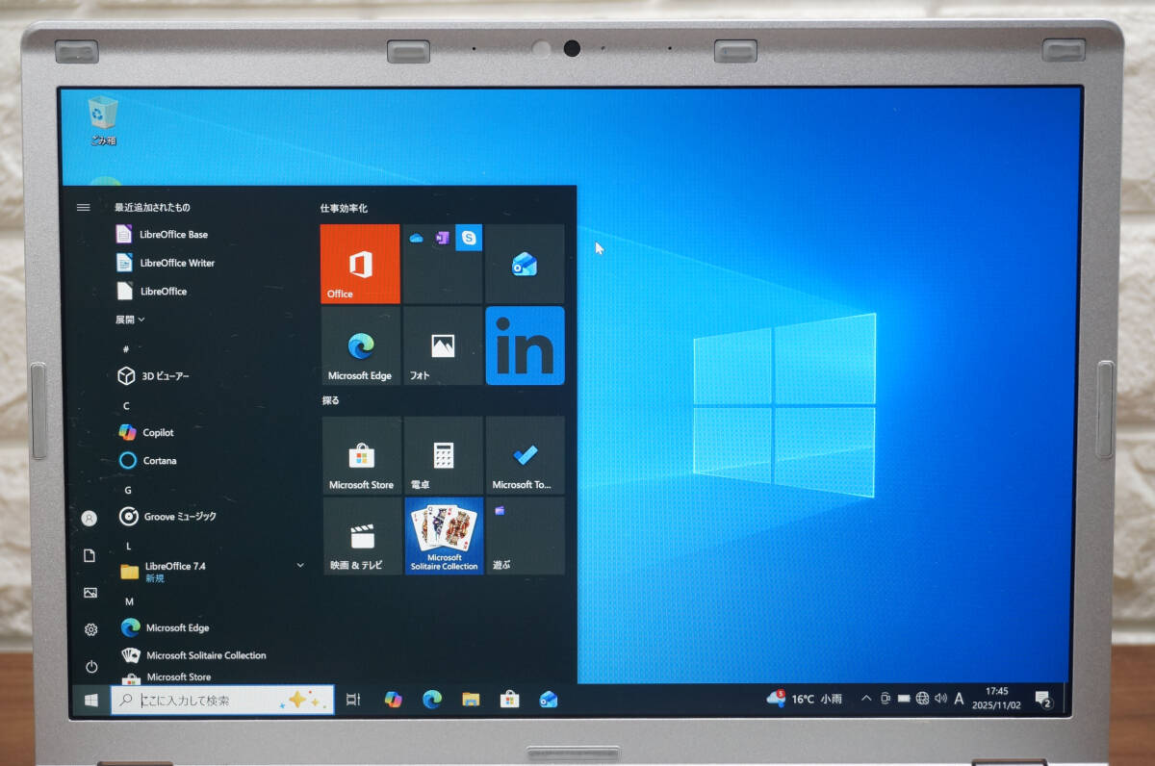Open File Explorer from the taskbar
This screenshot has height=766, width=1155.
click(x=471, y=700)
